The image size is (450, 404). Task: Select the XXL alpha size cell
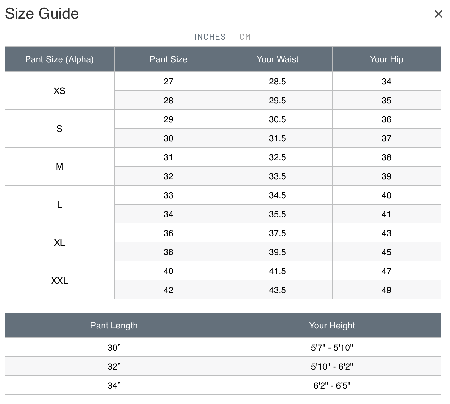tap(59, 280)
